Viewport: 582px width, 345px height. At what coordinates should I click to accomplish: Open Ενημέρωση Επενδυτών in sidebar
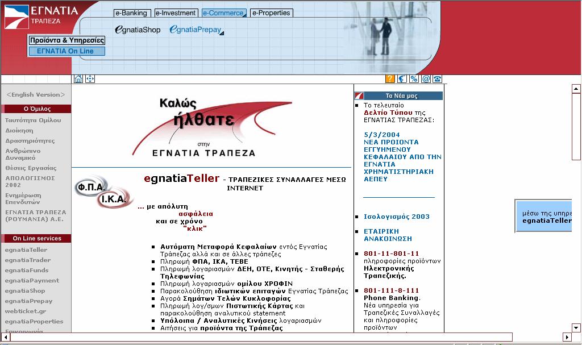(x=23, y=199)
